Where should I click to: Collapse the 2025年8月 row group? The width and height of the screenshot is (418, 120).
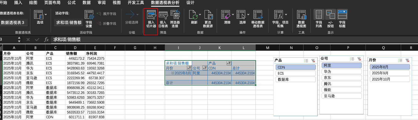coord(172,73)
